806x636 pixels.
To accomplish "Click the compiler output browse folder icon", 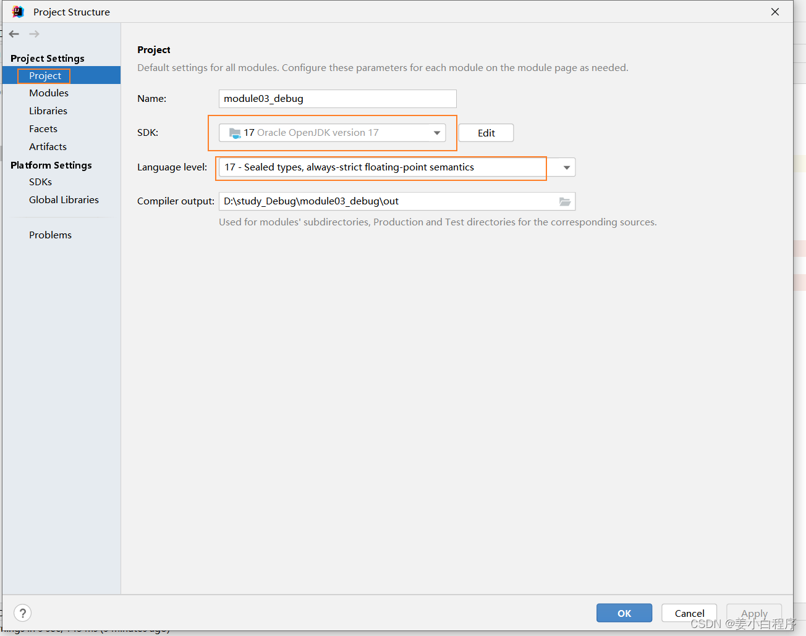I will 564,201.
